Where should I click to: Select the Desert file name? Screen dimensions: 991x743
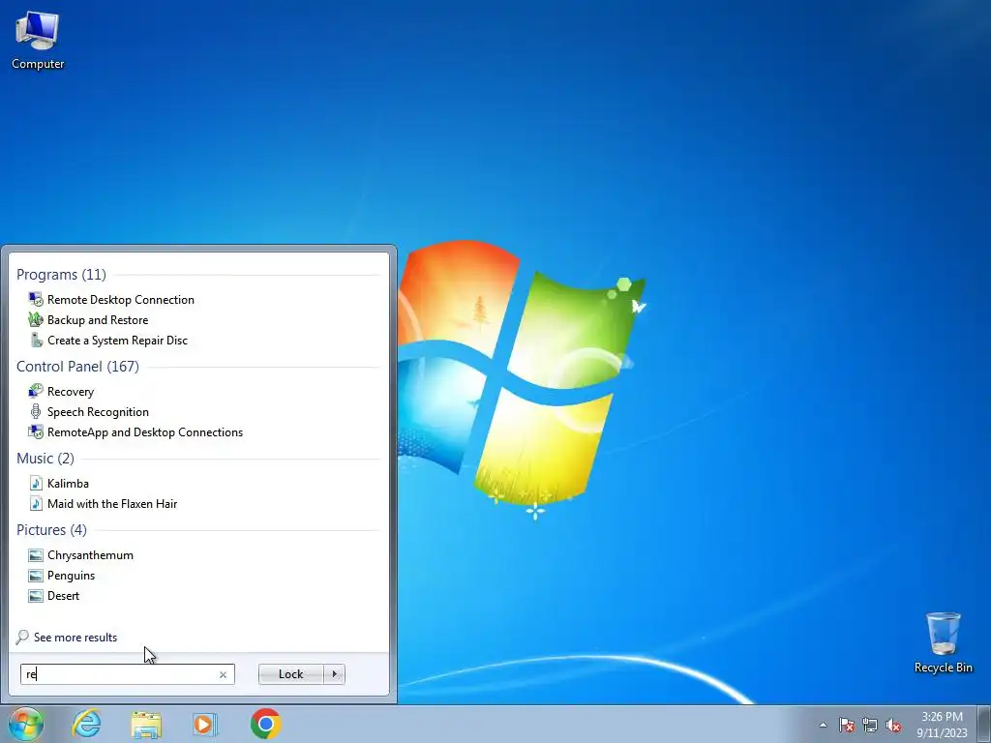click(x=63, y=596)
